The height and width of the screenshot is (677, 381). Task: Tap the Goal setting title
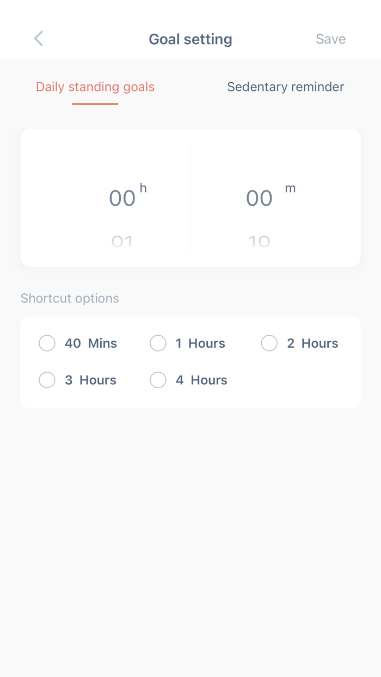[x=190, y=39]
